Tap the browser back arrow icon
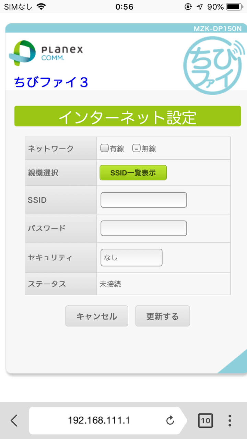Image resolution: width=247 pixels, height=439 pixels. 14,420
